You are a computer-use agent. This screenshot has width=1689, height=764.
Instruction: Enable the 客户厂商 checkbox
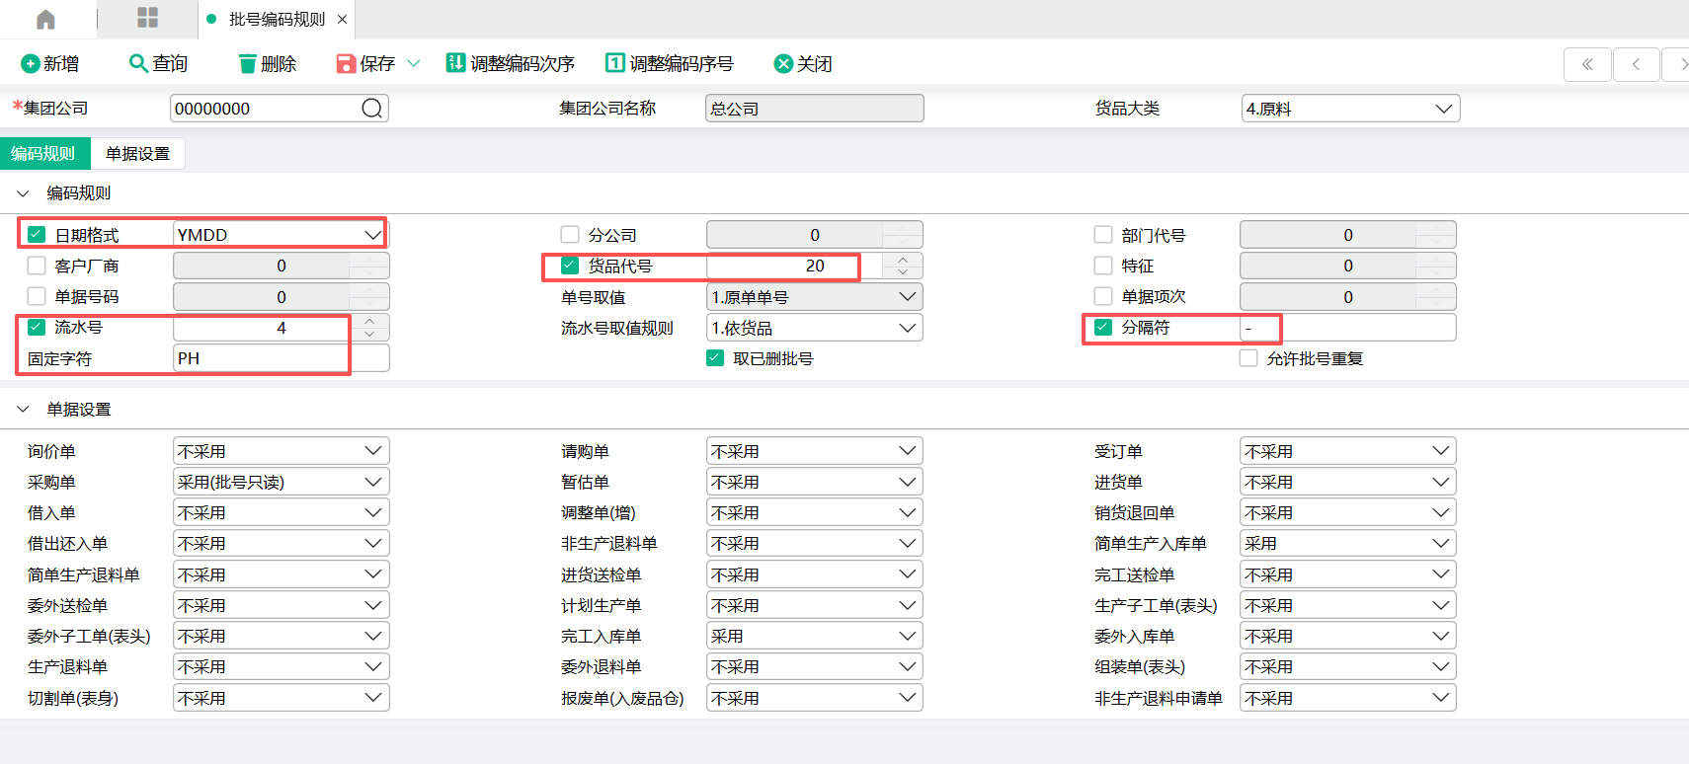point(37,266)
